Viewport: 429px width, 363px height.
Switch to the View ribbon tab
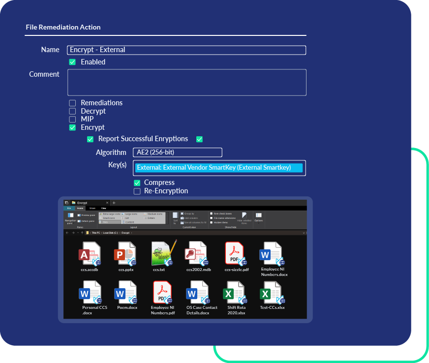(103, 209)
